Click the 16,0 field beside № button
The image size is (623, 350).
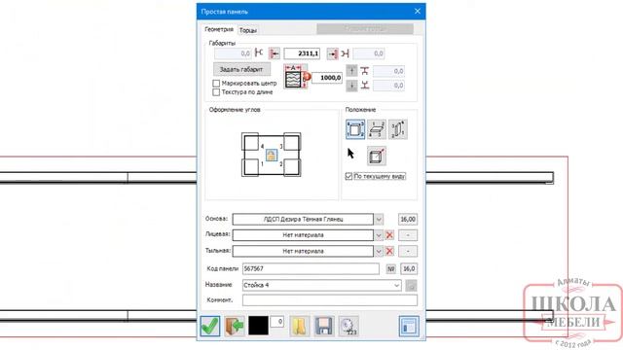click(x=409, y=268)
